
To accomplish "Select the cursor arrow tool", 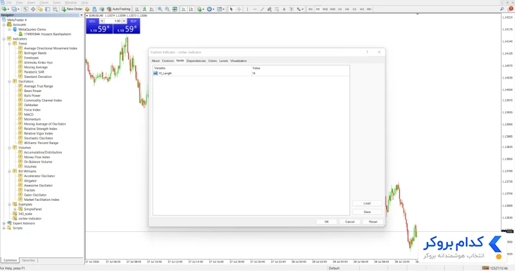I will pos(231,9).
